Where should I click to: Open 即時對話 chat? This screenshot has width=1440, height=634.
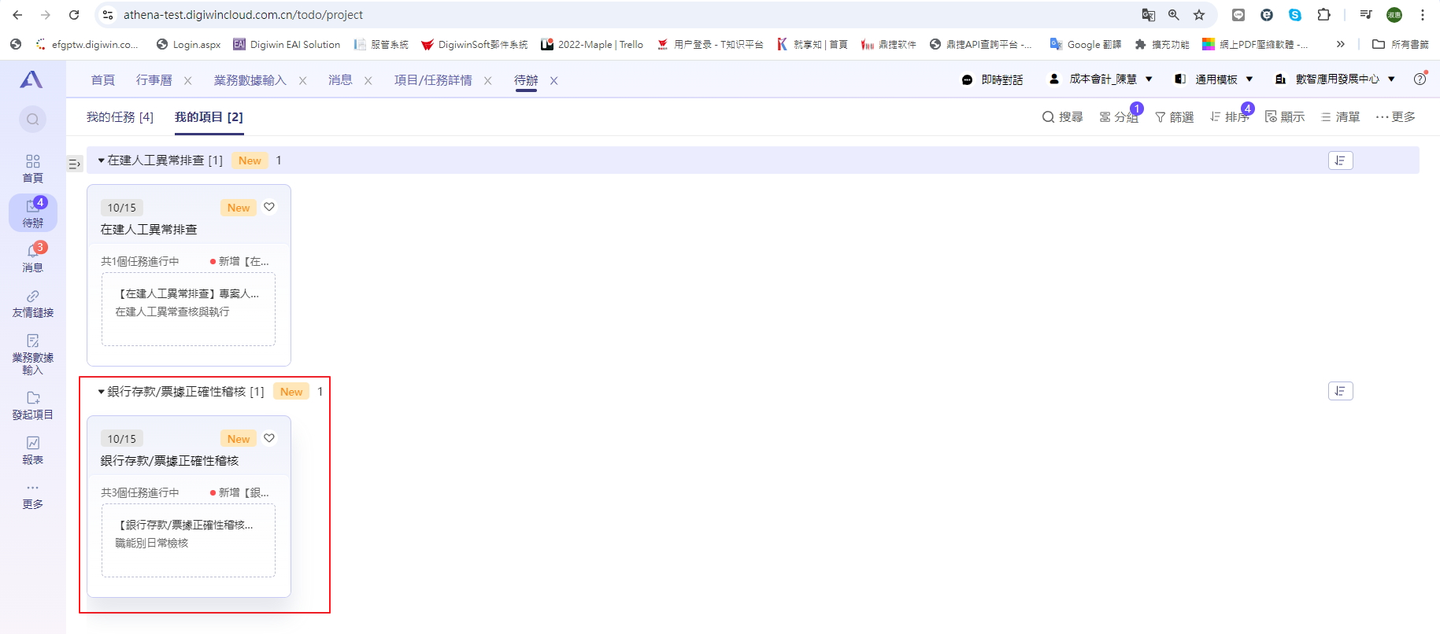(x=992, y=79)
